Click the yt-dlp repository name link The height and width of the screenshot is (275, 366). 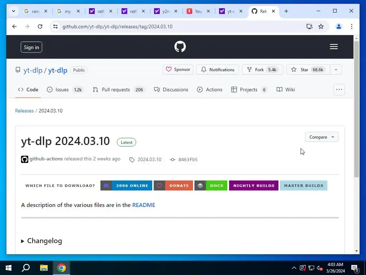[58, 70]
